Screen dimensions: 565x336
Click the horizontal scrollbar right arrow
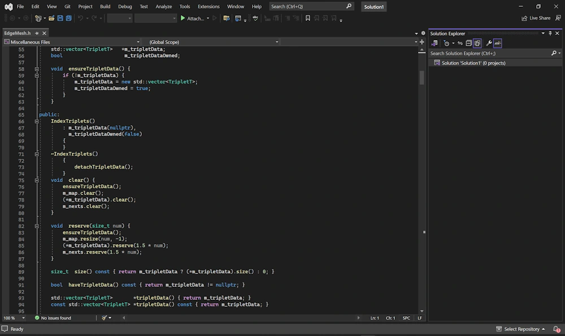pos(358,318)
